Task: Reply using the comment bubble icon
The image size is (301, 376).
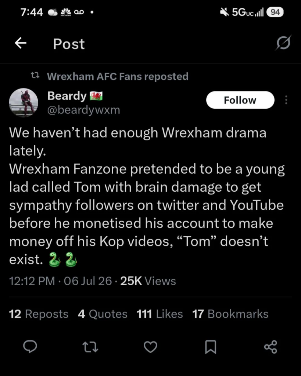Action: click(x=30, y=347)
